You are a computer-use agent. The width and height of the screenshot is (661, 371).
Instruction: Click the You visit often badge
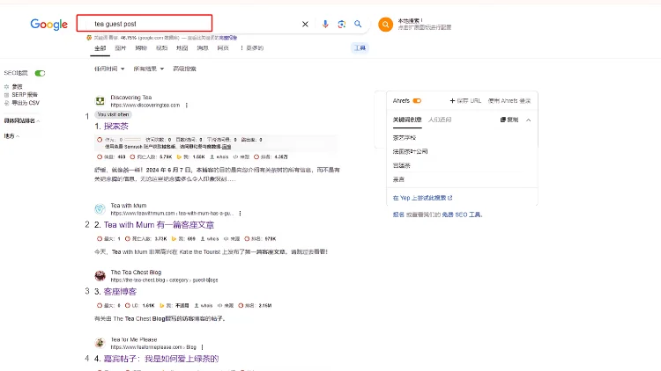click(x=113, y=114)
